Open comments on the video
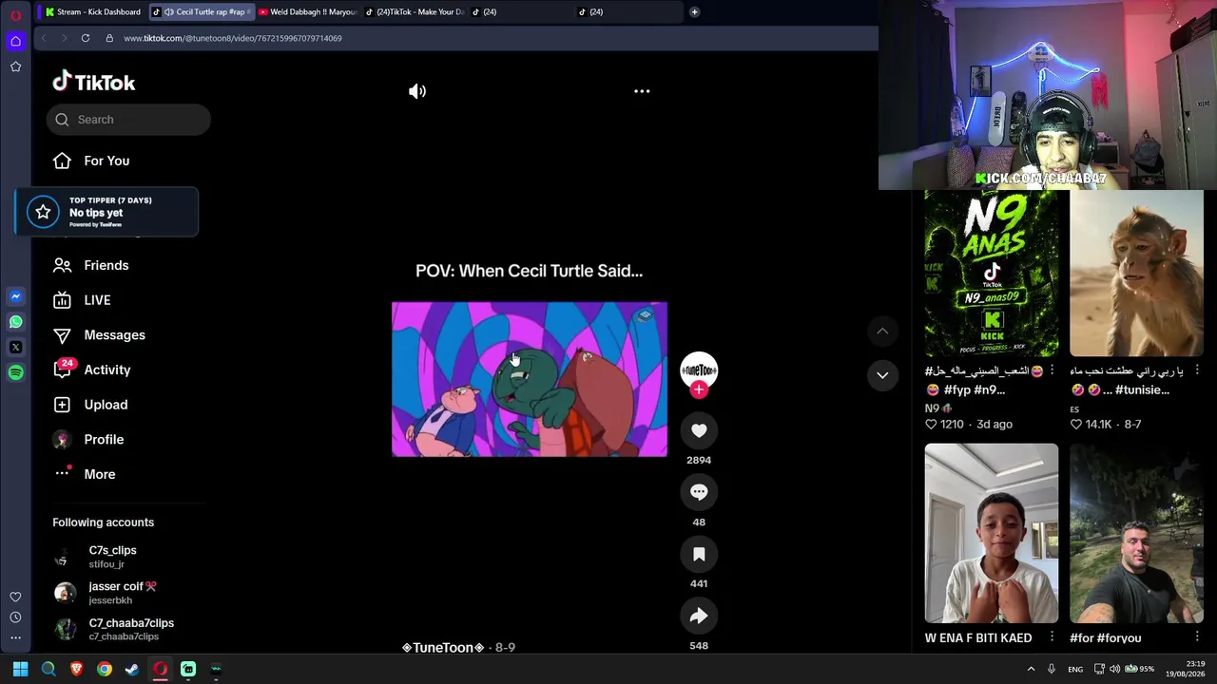Viewport: 1217px width, 684px height. 699,492
